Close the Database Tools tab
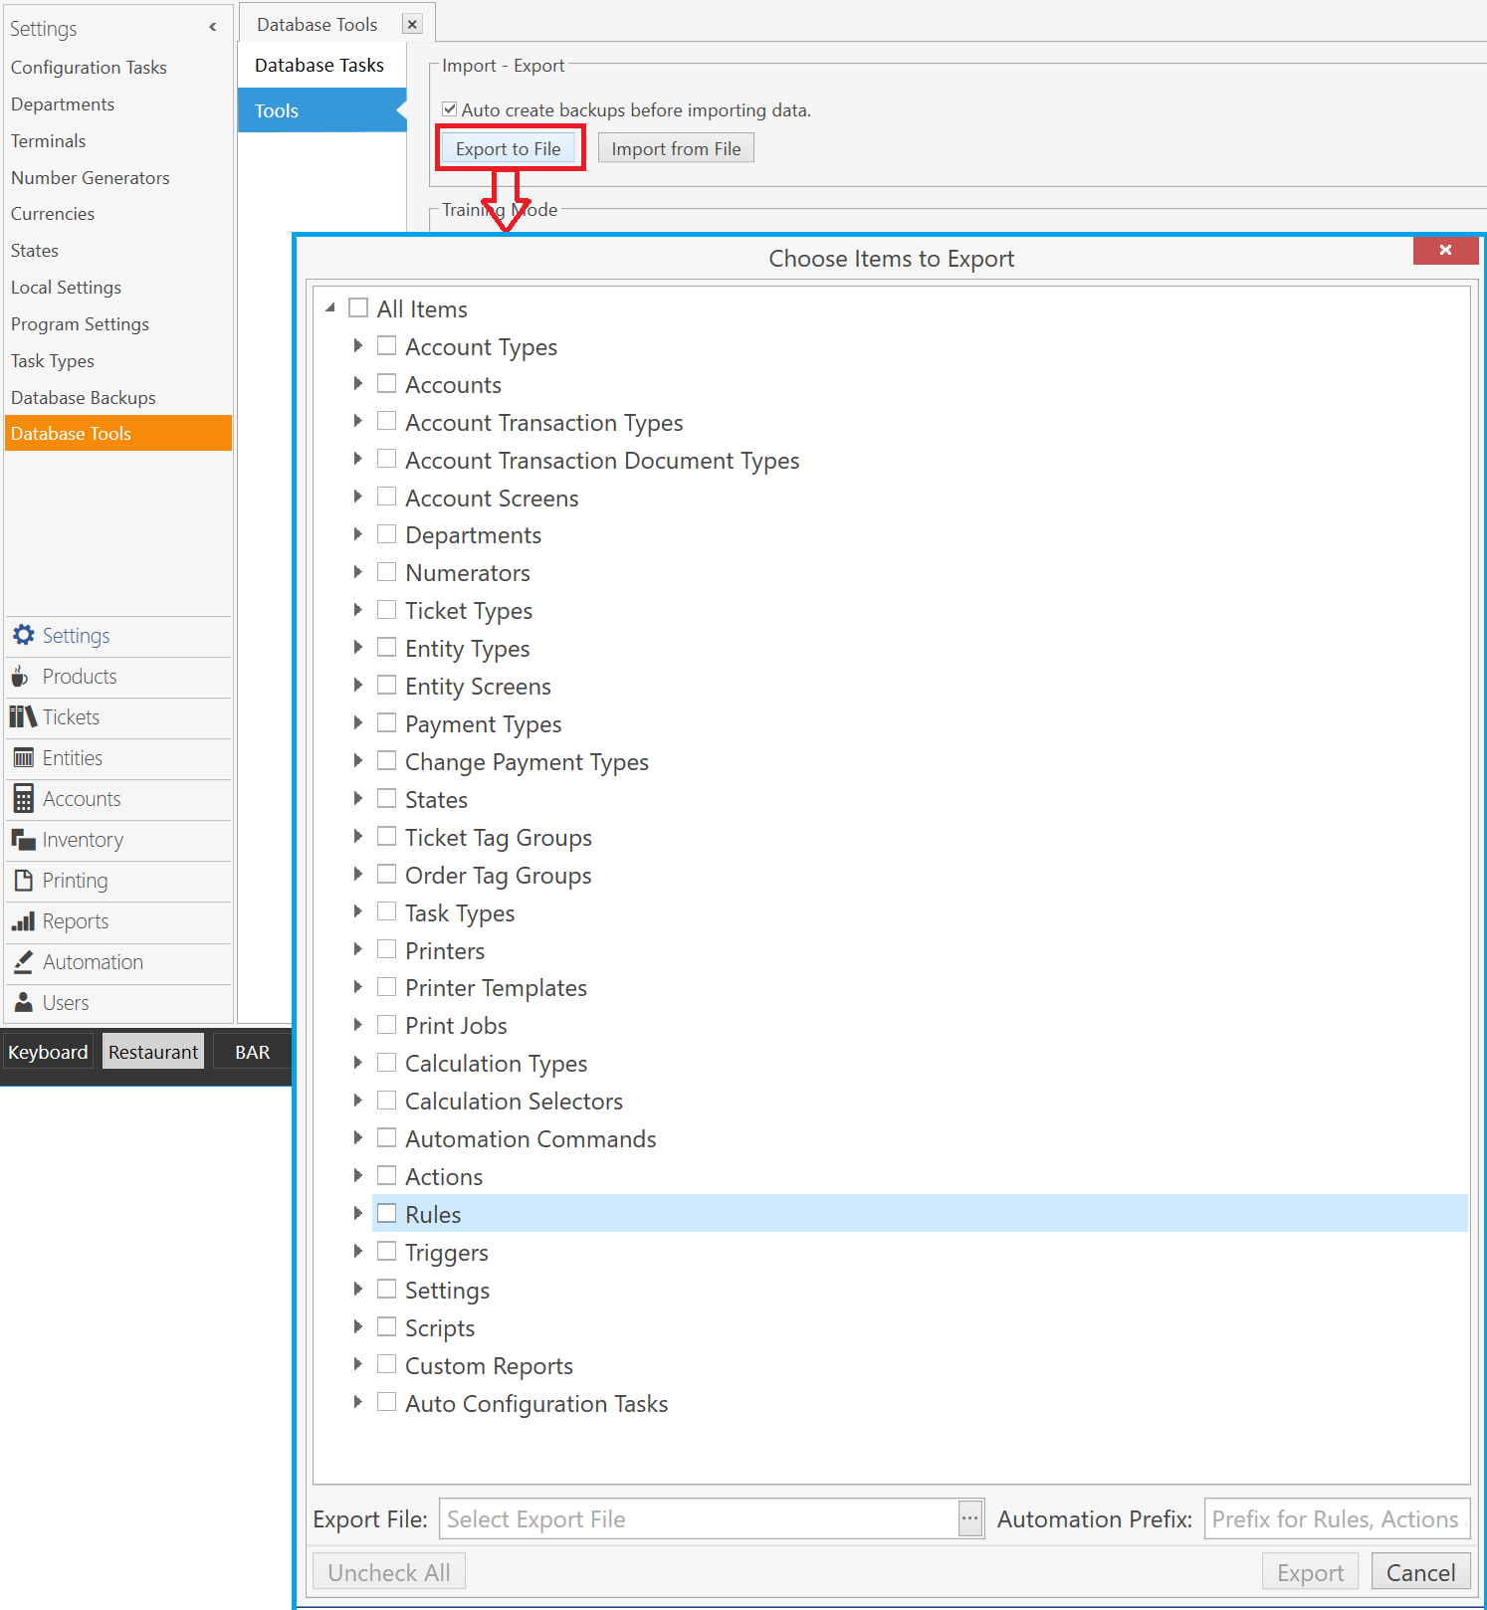Screen dimensions: 1487x1610 tap(412, 24)
